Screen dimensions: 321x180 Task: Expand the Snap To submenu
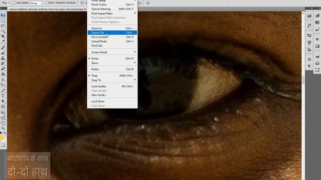[112, 80]
